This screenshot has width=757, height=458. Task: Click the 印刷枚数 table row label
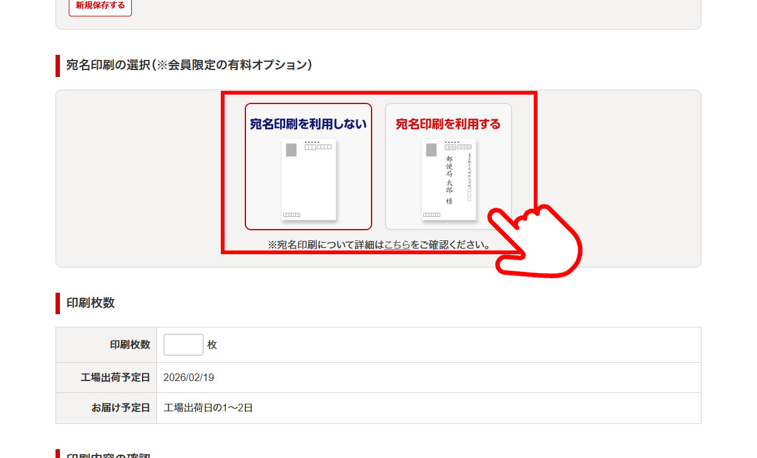coord(130,344)
